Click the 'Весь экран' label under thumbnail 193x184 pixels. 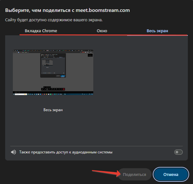[53, 110]
